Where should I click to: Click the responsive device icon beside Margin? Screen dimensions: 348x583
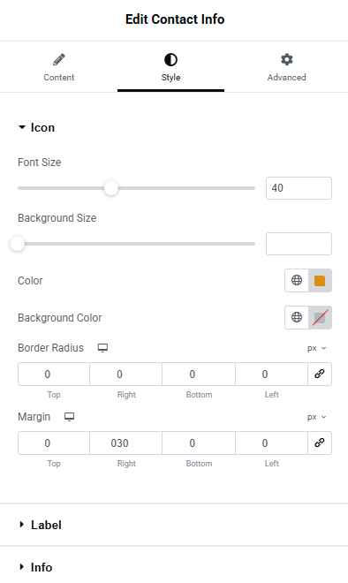point(69,417)
